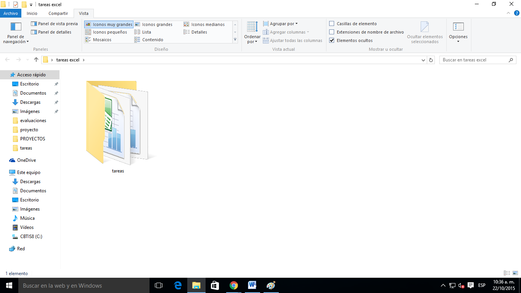
Task: Navigate up to the parent folder
Action: [x=36, y=60]
